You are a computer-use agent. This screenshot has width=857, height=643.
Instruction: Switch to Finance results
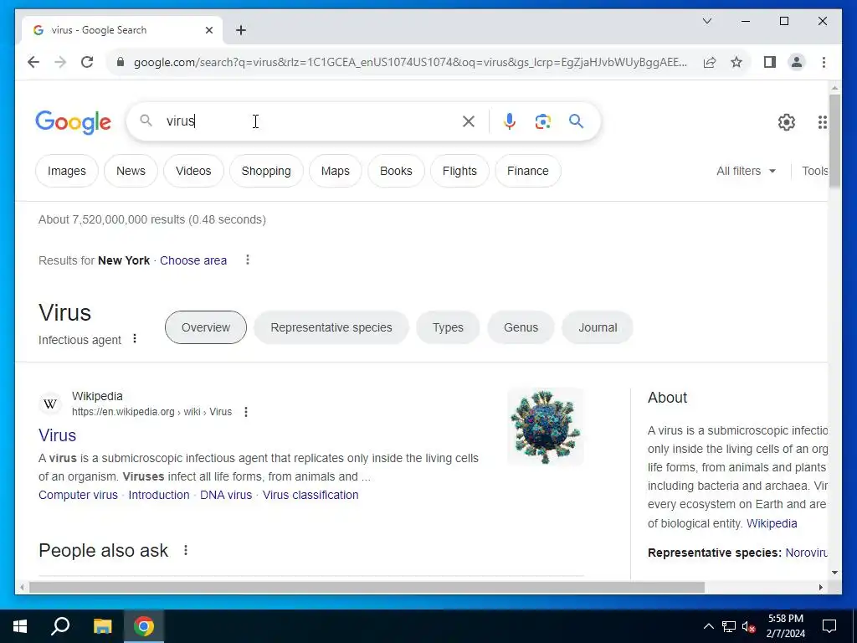[x=528, y=171]
